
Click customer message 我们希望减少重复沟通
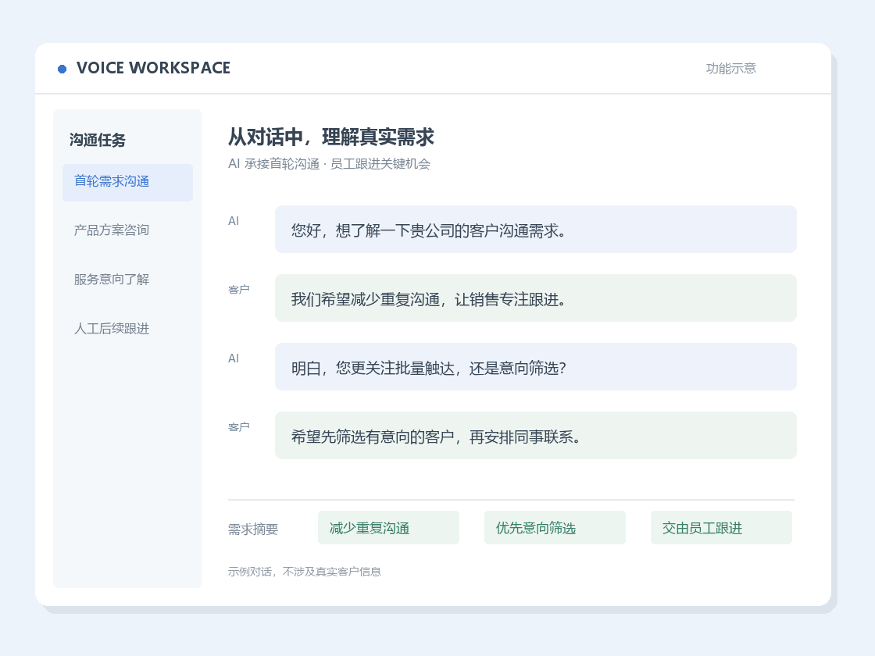pos(536,298)
